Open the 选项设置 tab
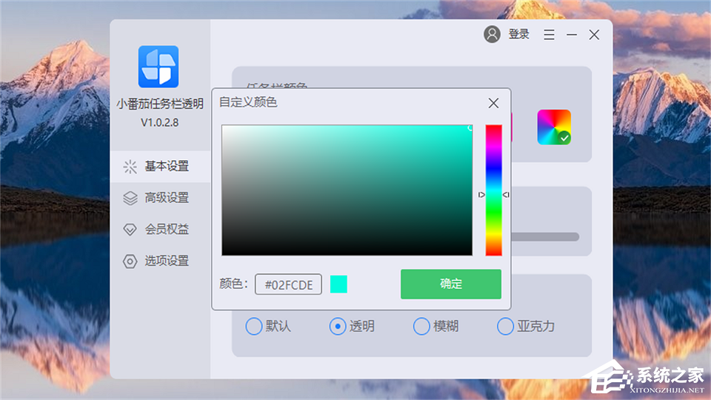Image resolution: width=711 pixels, height=400 pixels. point(161,261)
